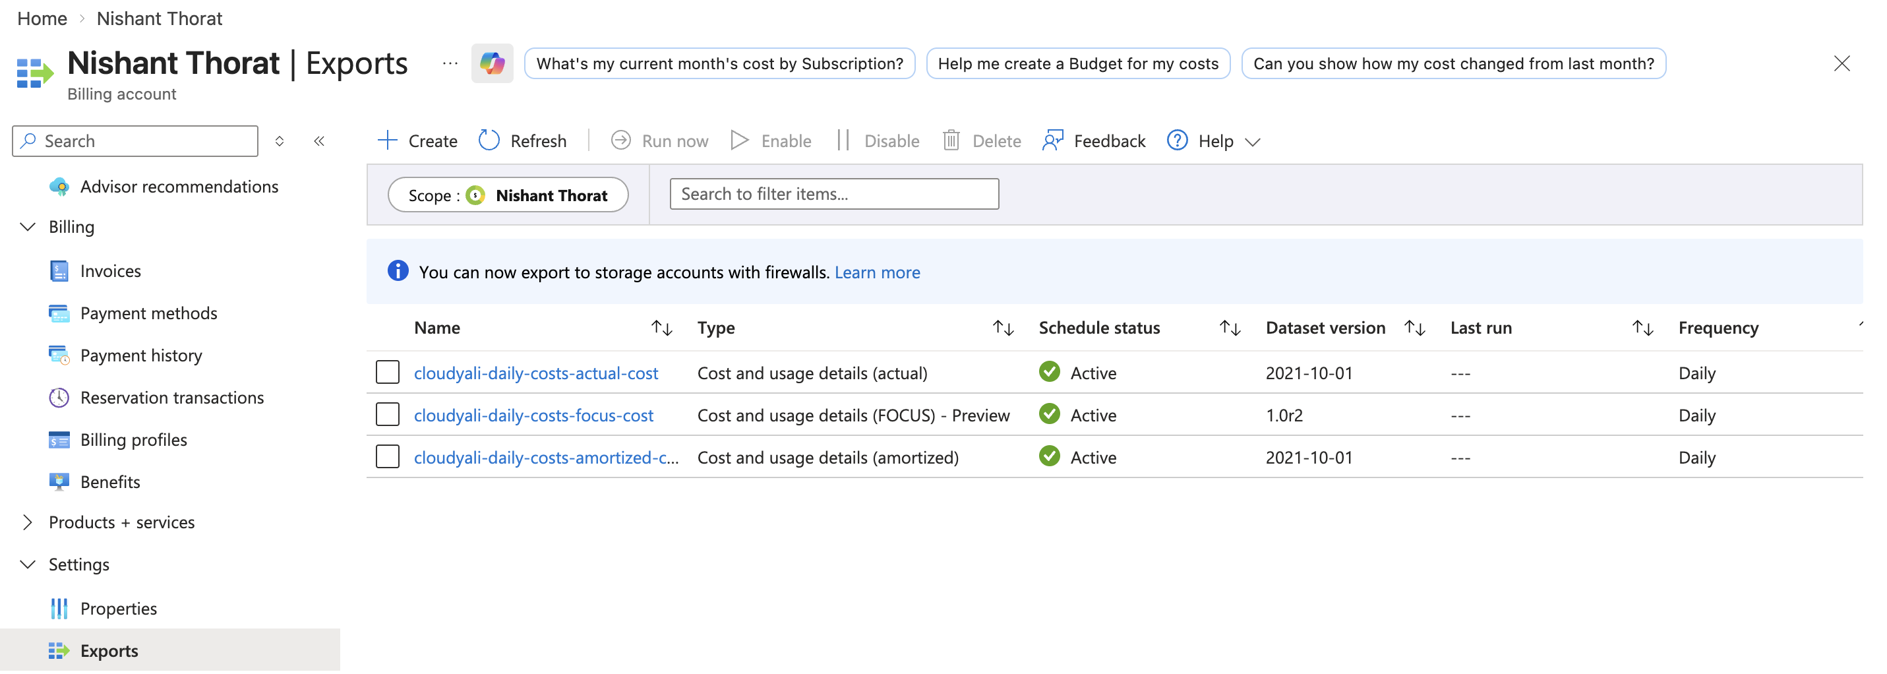Click the Home breadcrumb

click(x=41, y=18)
